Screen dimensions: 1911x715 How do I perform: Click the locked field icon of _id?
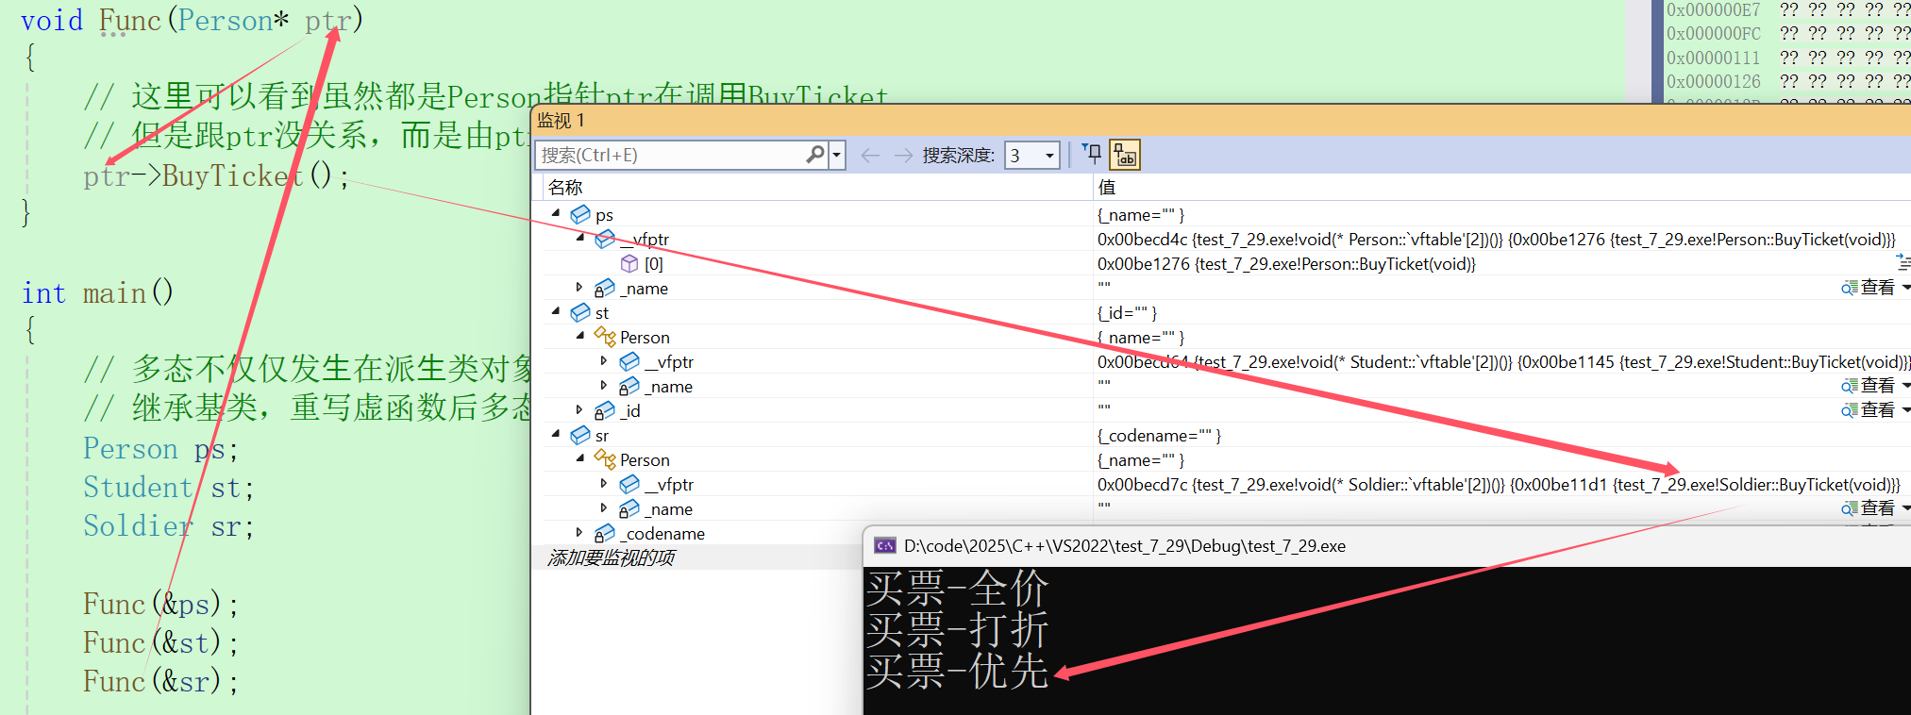(x=605, y=411)
